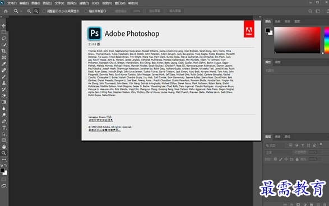Toggle lock all layer icon

297,160
